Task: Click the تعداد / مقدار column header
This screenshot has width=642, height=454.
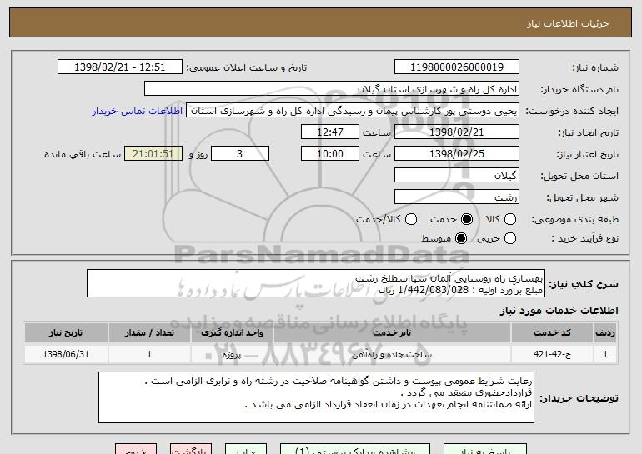Action: click(149, 333)
